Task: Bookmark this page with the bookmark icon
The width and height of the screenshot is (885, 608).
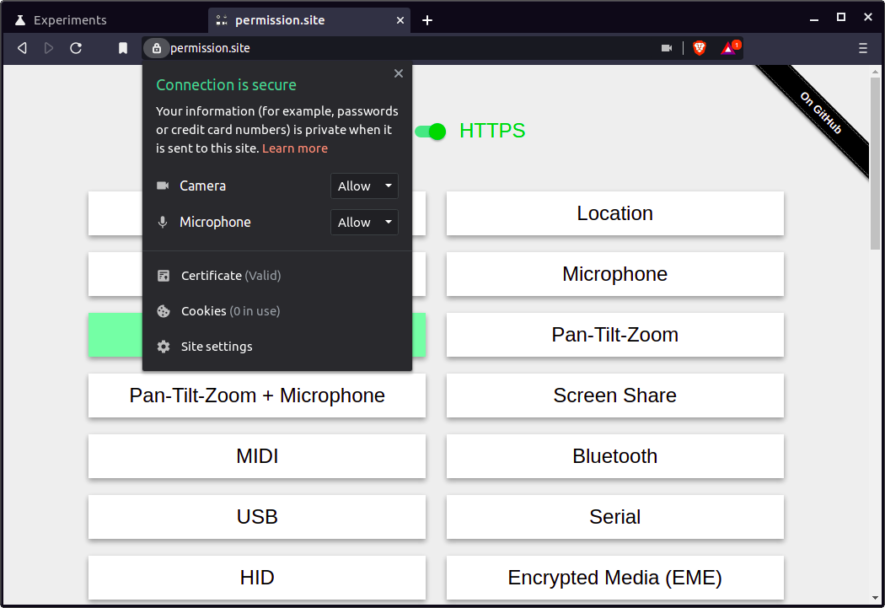Action: [122, 48]
